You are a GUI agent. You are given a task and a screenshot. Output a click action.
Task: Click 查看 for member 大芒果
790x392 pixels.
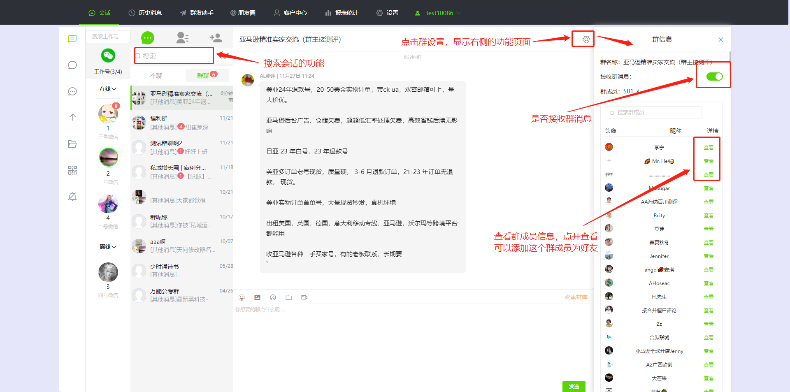(x=709, y=378)
